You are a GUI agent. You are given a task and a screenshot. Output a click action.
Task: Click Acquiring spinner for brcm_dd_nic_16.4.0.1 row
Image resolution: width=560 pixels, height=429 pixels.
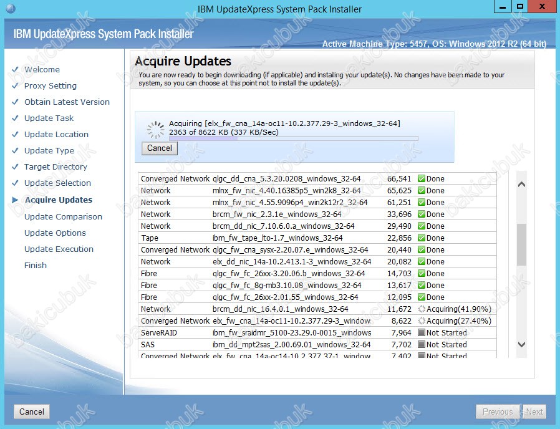tap(422, 309)
